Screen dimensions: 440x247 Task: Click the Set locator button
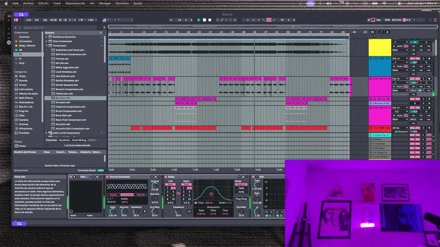[372, 32]
